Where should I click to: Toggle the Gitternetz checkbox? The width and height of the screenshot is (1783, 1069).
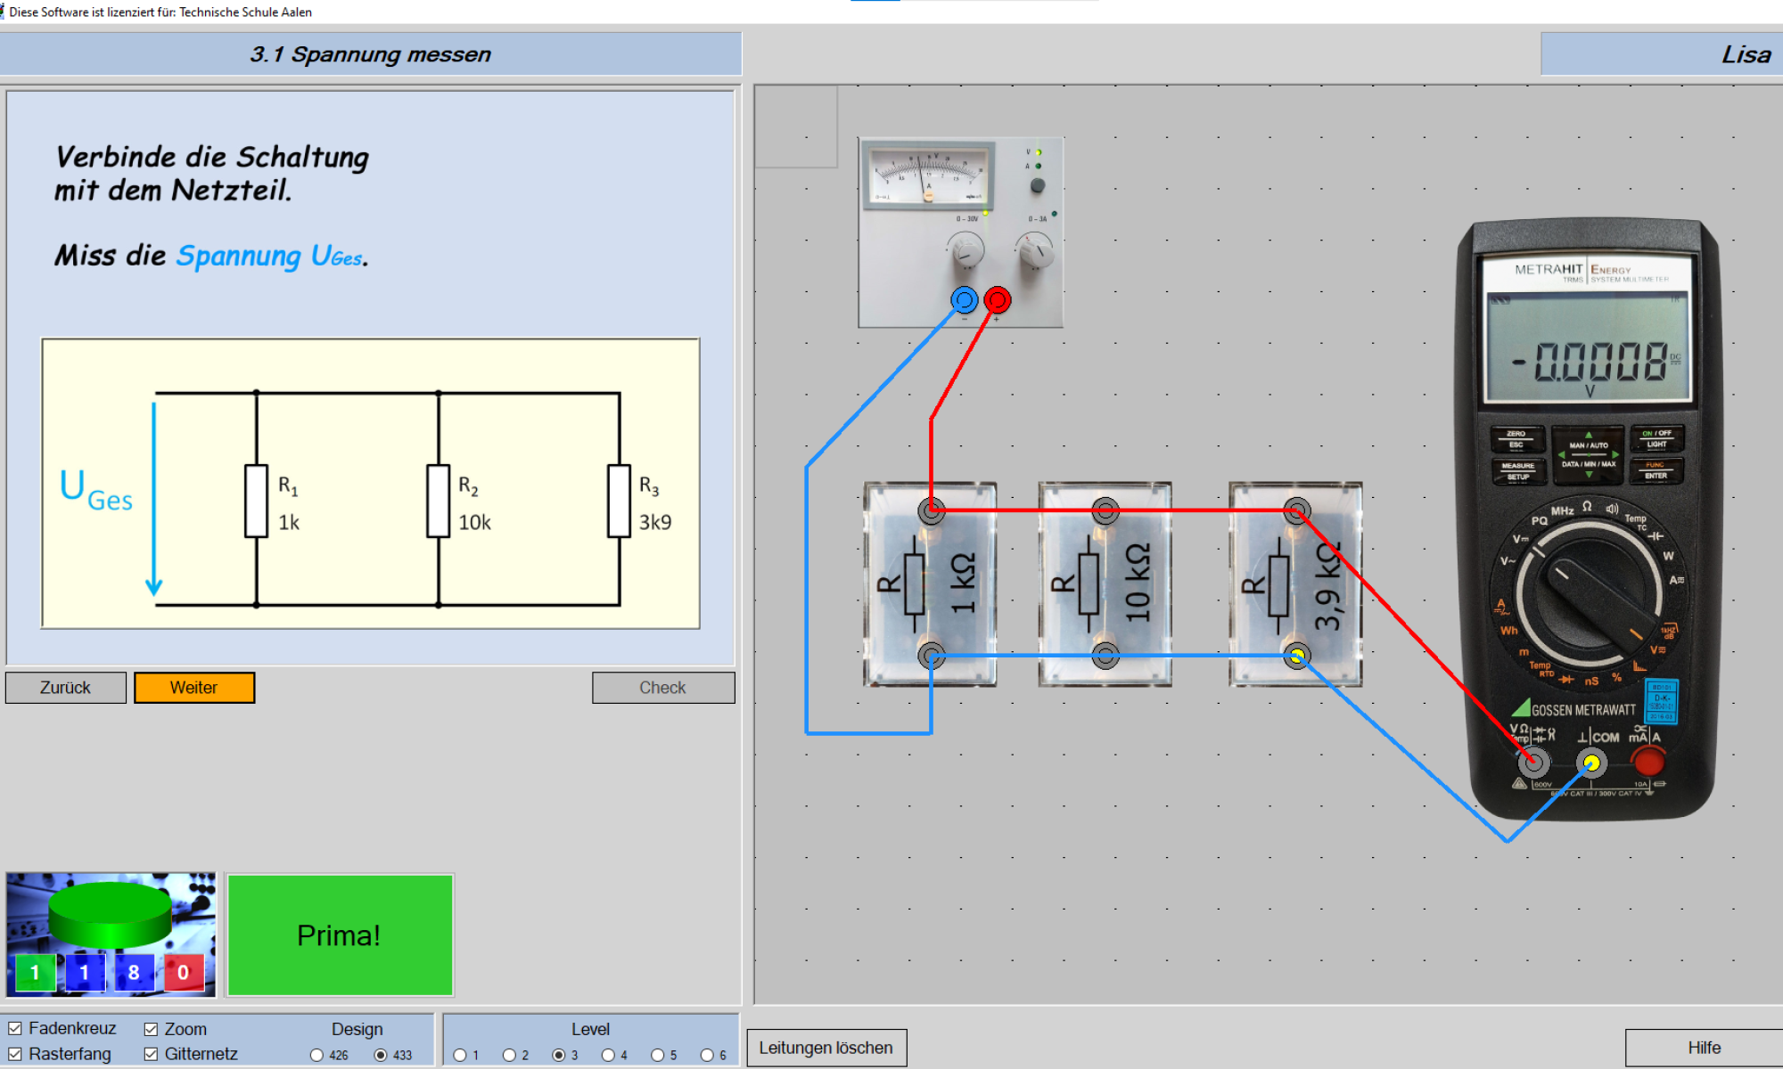[151, 1054]
